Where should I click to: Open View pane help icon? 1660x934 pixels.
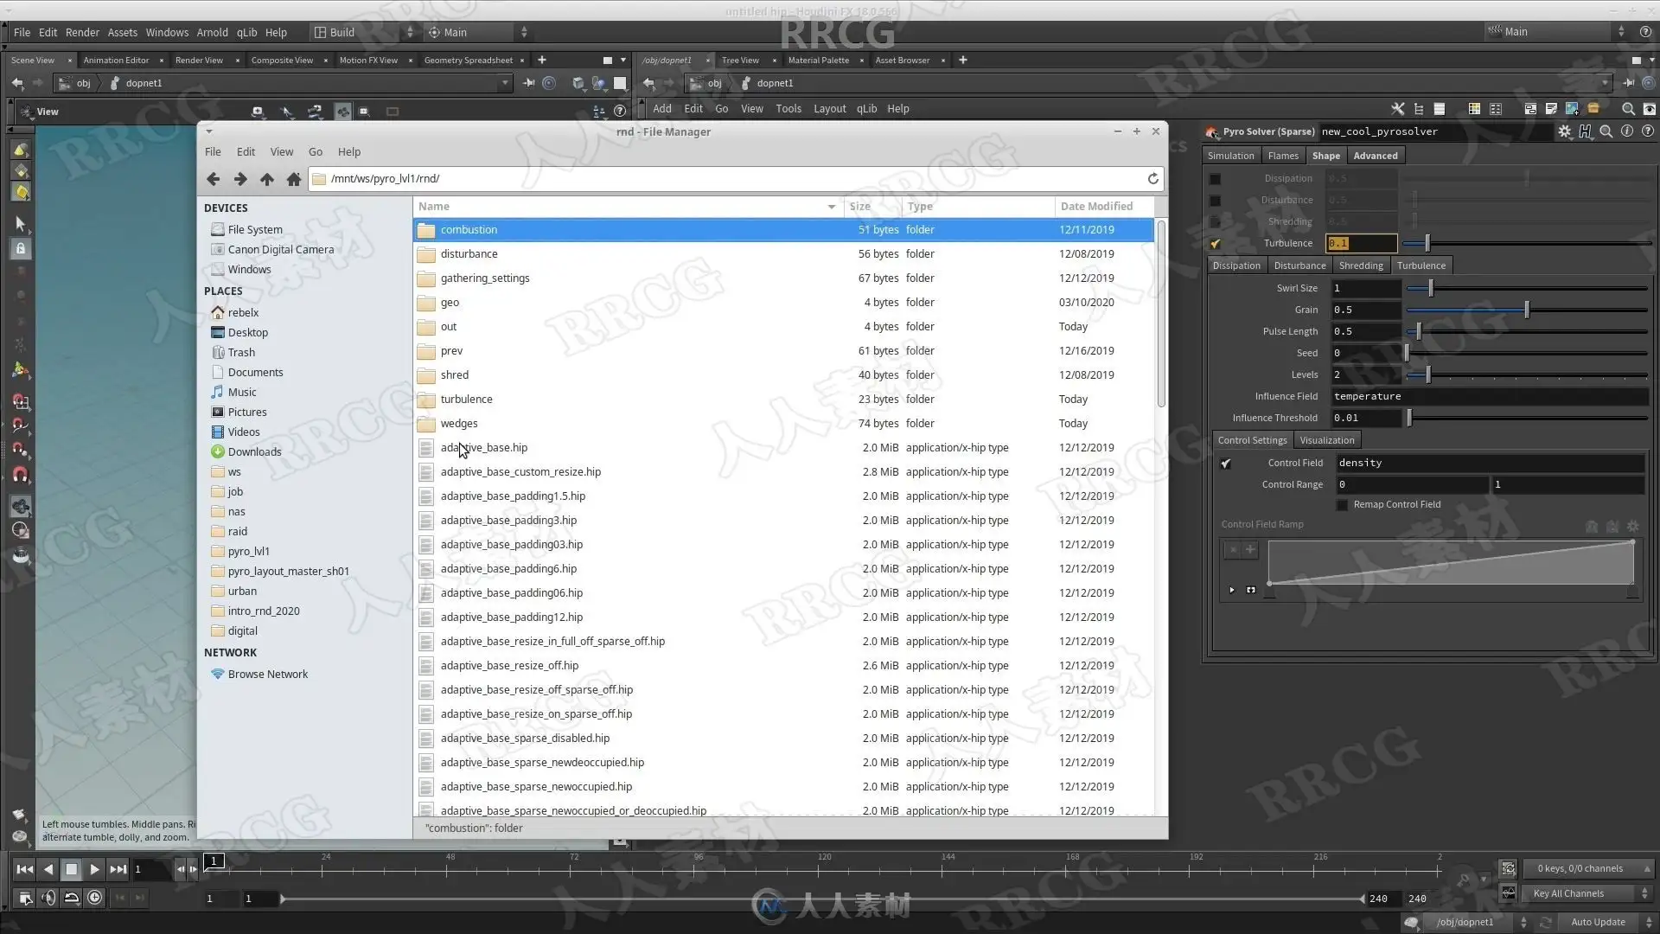tap(620, 111)
